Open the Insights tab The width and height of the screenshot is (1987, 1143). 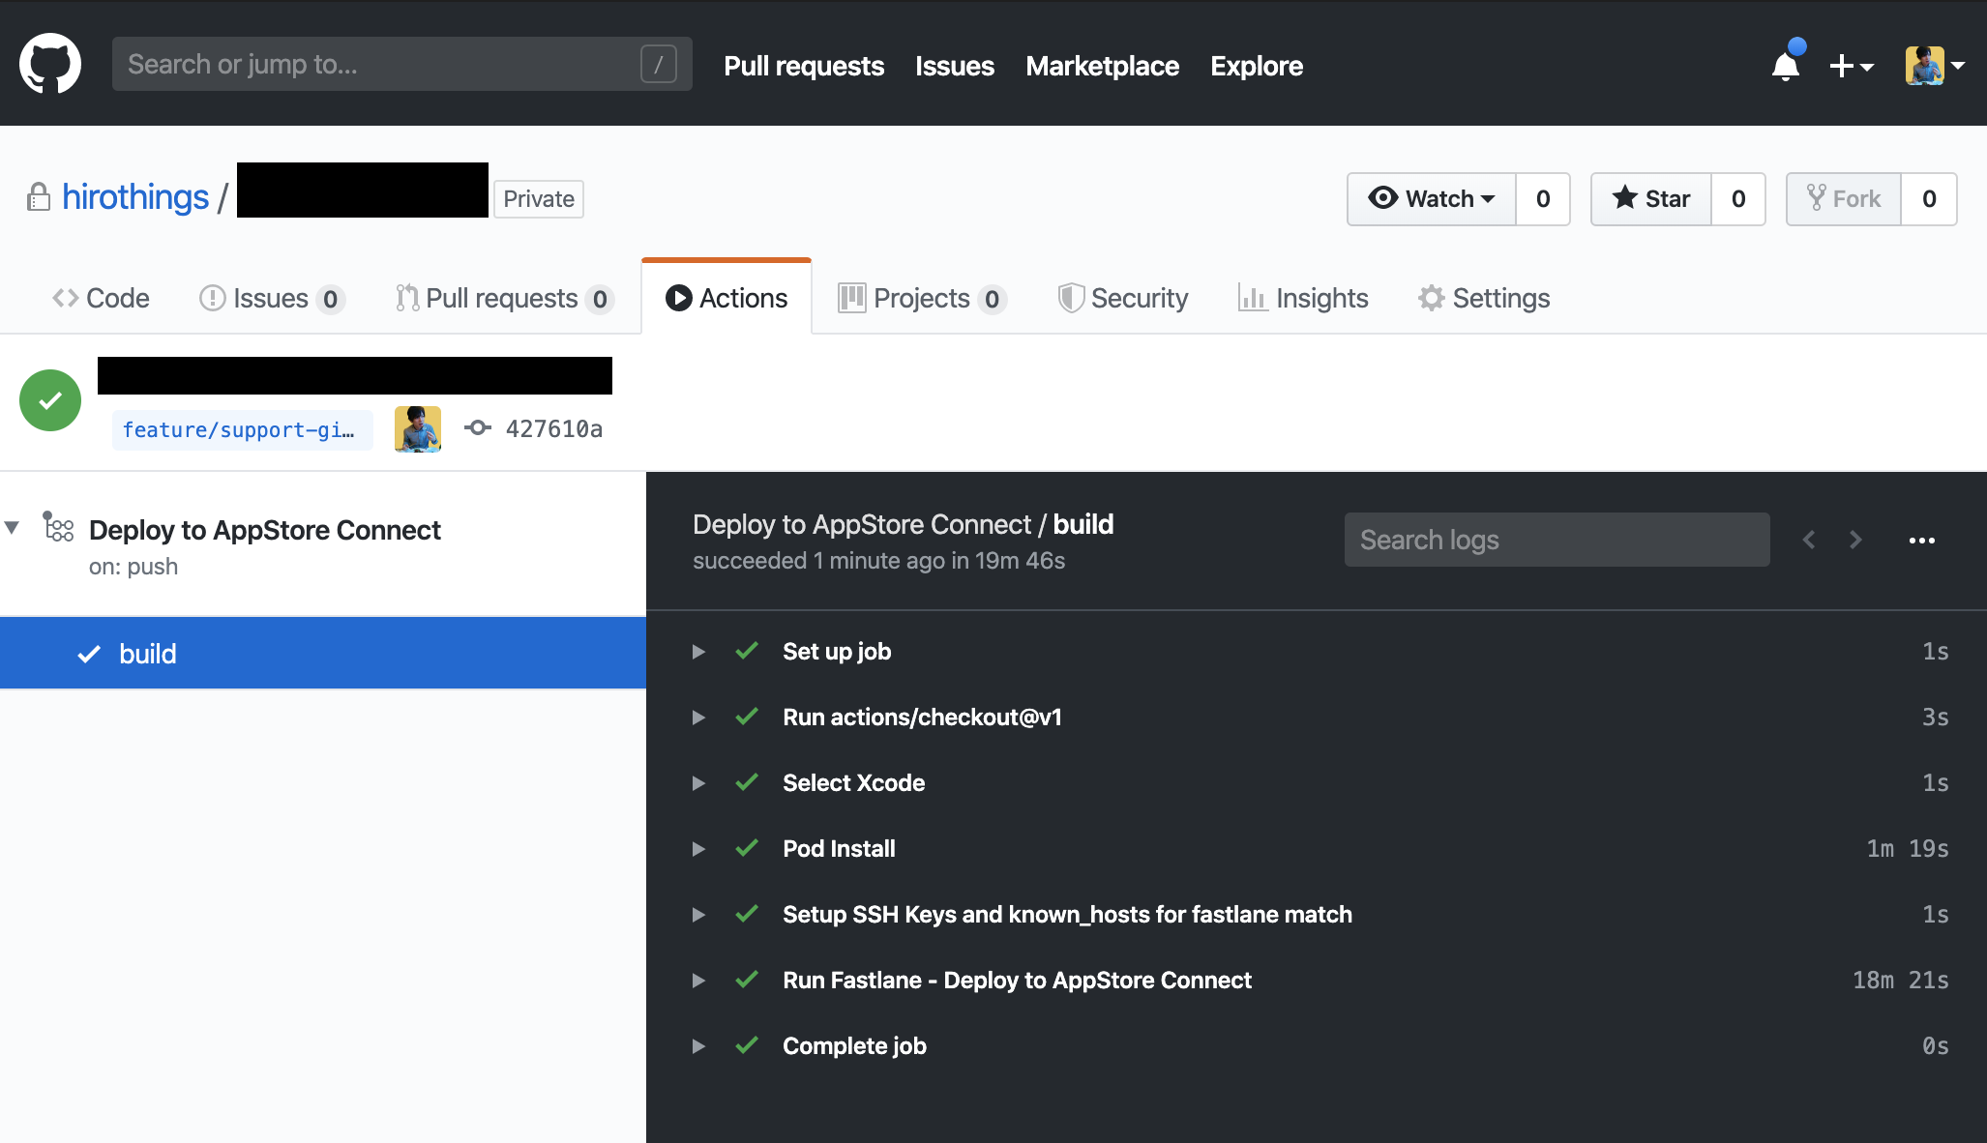click(x=1303, y=298)
